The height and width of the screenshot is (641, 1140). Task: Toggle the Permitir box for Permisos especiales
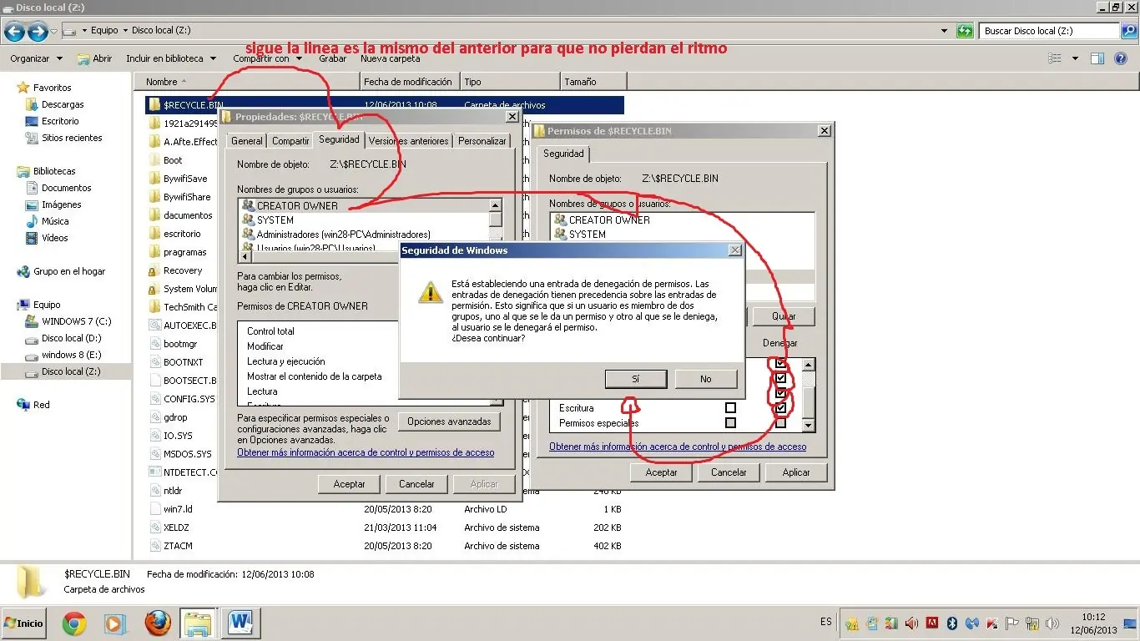coord(730,423)
